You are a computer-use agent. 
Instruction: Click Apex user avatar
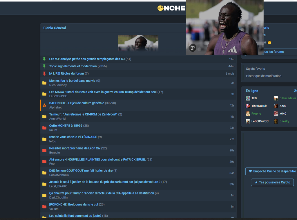pos(276,106)
